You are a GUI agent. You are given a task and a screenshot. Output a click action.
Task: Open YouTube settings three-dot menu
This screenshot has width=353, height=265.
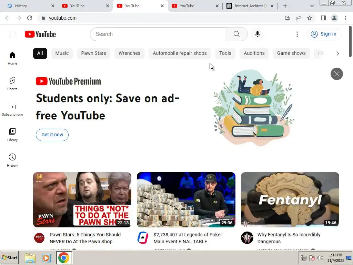point(297,34)
